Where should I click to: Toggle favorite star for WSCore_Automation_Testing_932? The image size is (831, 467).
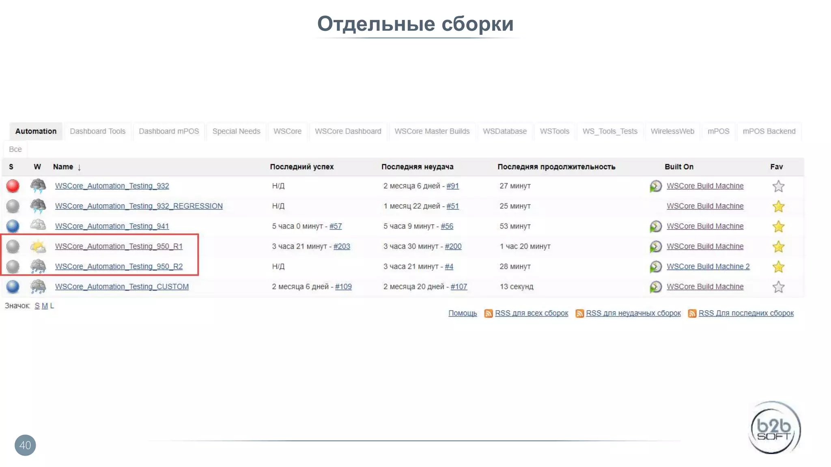[778, 186]
